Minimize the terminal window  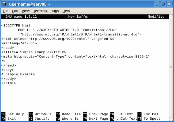[157, 4]
